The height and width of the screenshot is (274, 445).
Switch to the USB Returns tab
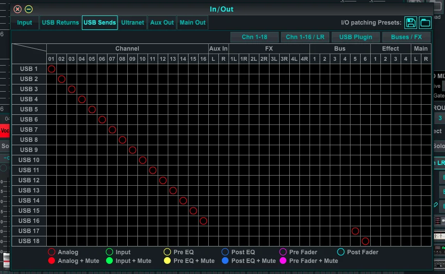click(x=60, y=22)
